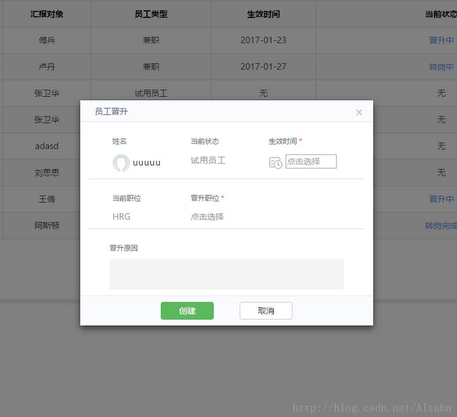Click the green 创建 button
The image size is (457, 417).
[x=187, y=311]
